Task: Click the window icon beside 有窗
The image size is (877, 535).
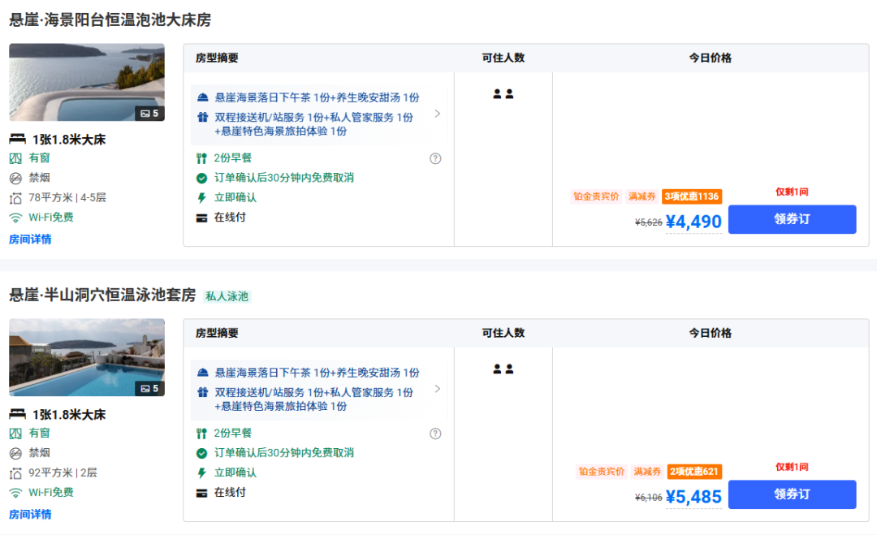Action: [x=15, y=157]
